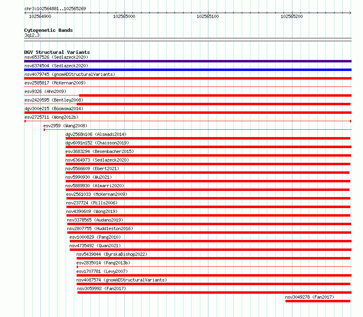Click ruler position 102565000
The image size is (363, 317).
[x=124, y=16]
